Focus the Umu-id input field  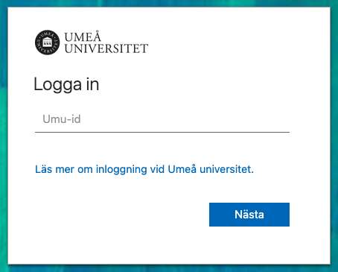[162, 119]
